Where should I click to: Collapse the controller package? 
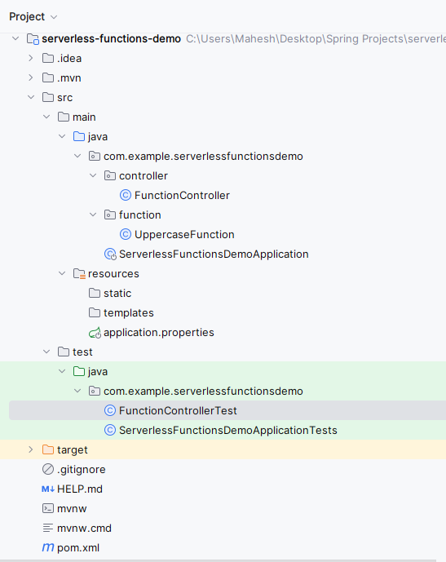93,175
